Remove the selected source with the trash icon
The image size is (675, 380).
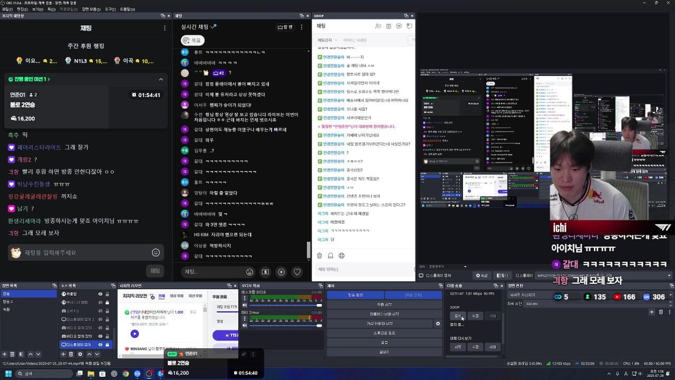(x=71, y=354)
